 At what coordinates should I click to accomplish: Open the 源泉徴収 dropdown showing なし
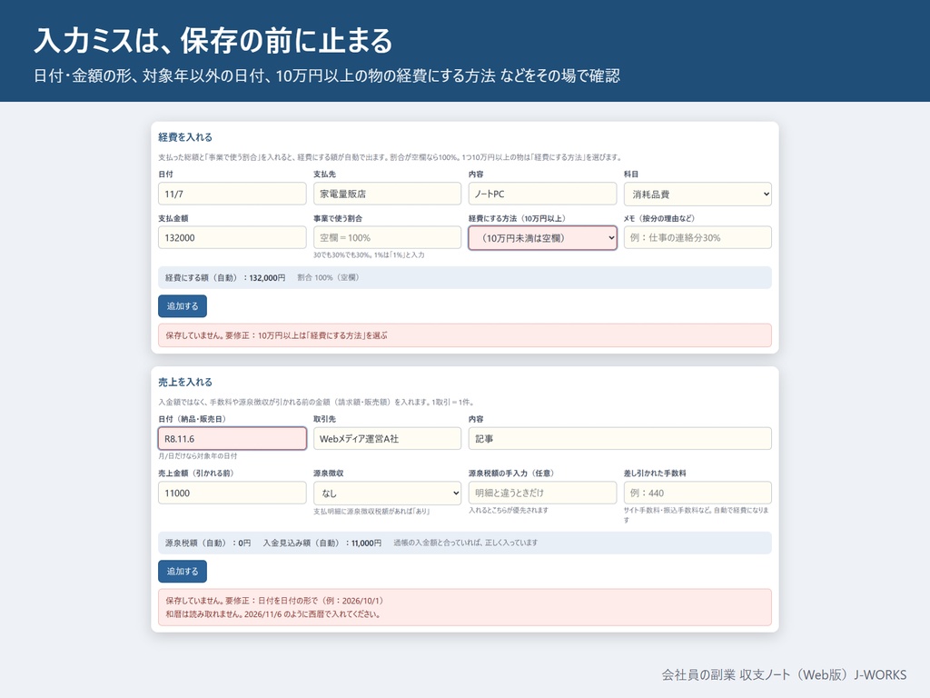387,494
